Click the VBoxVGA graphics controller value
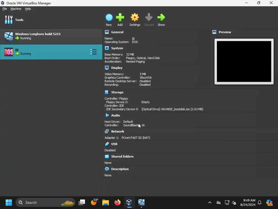Image resolution: width=278 pixels, height=209 pixels. (x=146, y=78)
